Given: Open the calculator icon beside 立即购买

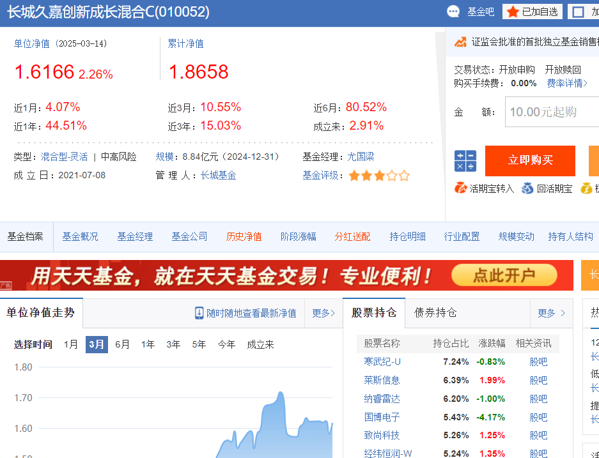Looking at the screenshot, I should pos(465,161).
